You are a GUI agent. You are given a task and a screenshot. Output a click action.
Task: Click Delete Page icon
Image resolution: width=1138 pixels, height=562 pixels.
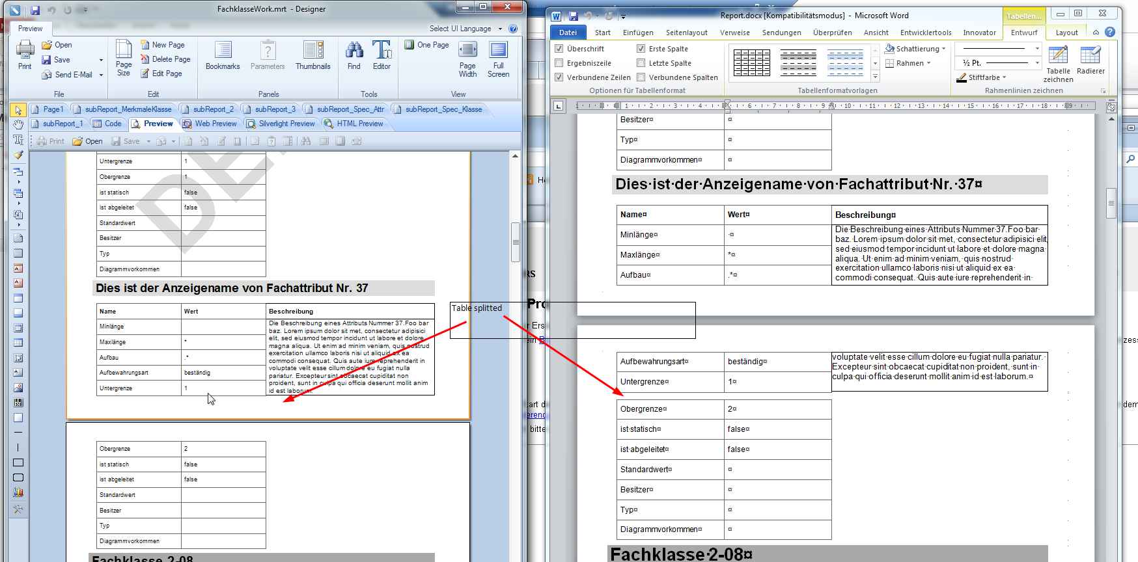click(145, 59)
